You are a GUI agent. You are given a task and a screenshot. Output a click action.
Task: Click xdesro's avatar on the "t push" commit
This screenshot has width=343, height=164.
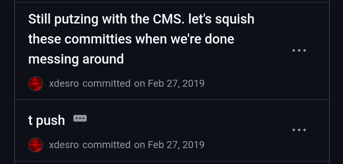(36, 145)
